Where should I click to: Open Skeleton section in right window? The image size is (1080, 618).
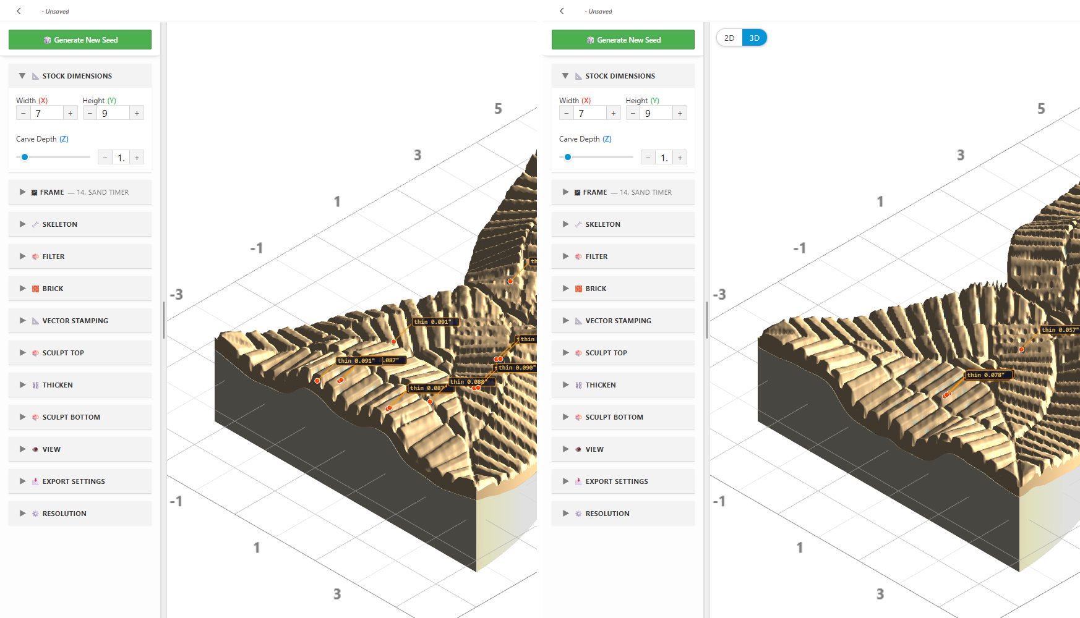click(x=623, y=224)
